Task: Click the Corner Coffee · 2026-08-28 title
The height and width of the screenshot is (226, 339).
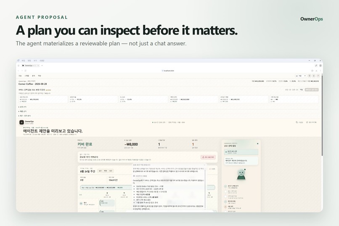Action: pyautogui.click(x=33, y=84)
